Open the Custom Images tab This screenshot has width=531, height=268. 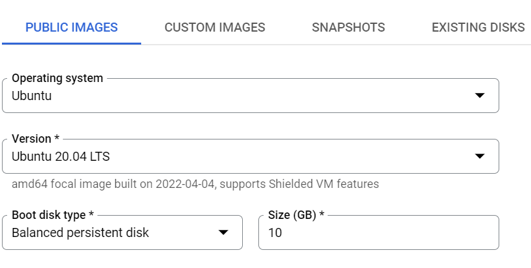click(x=215, y=27)
